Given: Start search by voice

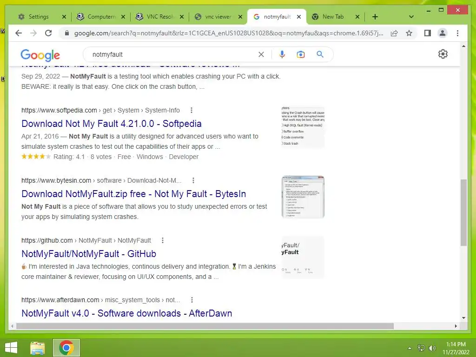Looking at the screenshot, I should pyautogui.click(x=282, y=54).
